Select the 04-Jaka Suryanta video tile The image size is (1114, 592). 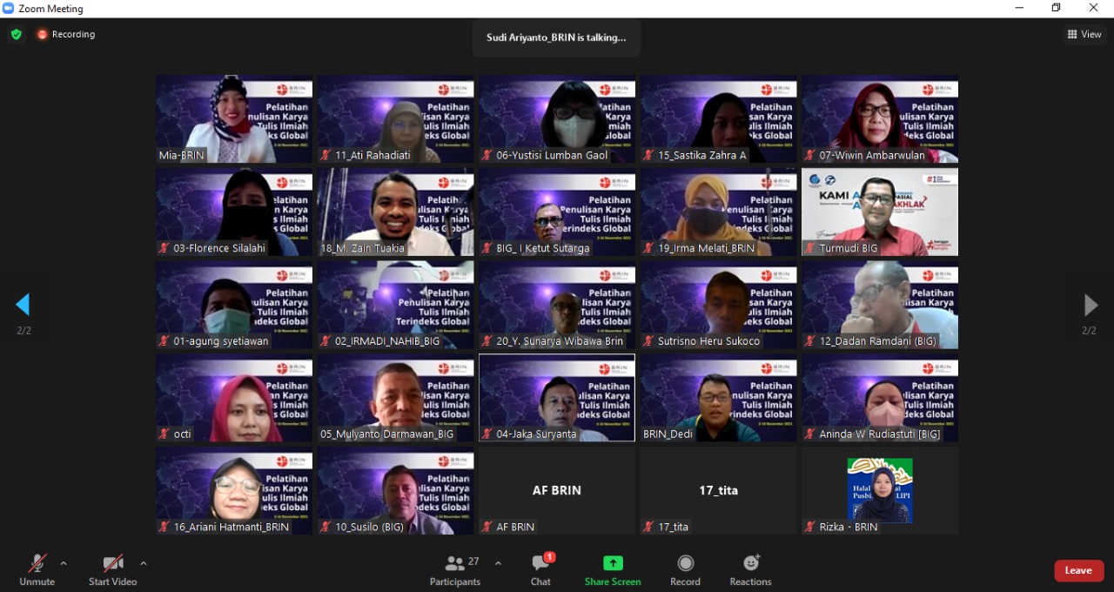coord(557,397)
